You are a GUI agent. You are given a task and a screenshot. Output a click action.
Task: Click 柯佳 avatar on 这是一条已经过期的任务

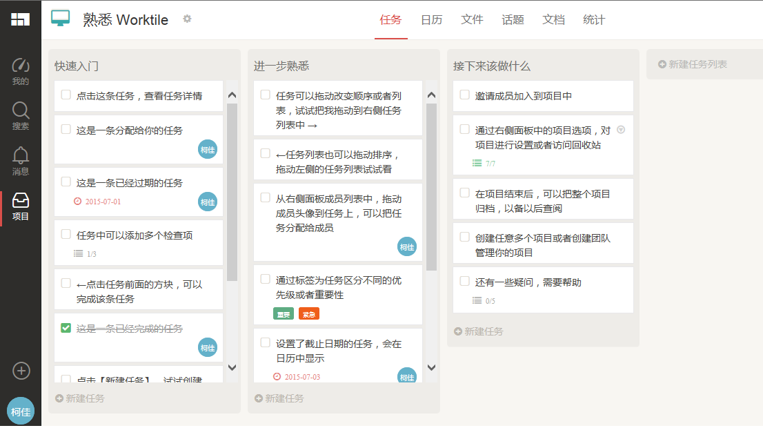(x=208, y=202)
